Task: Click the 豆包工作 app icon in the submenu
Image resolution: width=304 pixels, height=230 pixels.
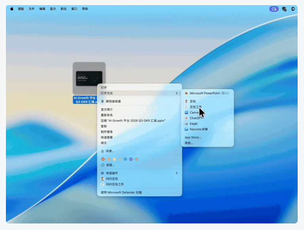Action: tap(186, 107)
